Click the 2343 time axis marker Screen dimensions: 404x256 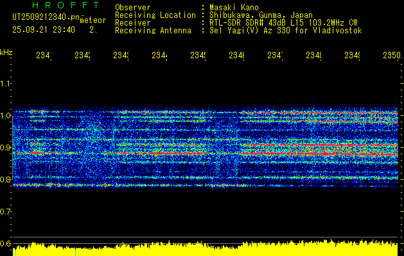(121, 56)
